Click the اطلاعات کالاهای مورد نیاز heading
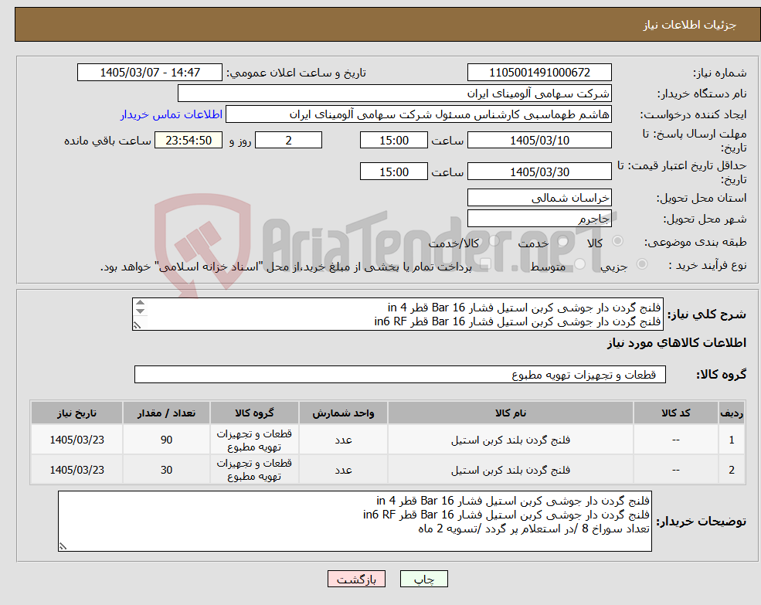 [677, 343]
